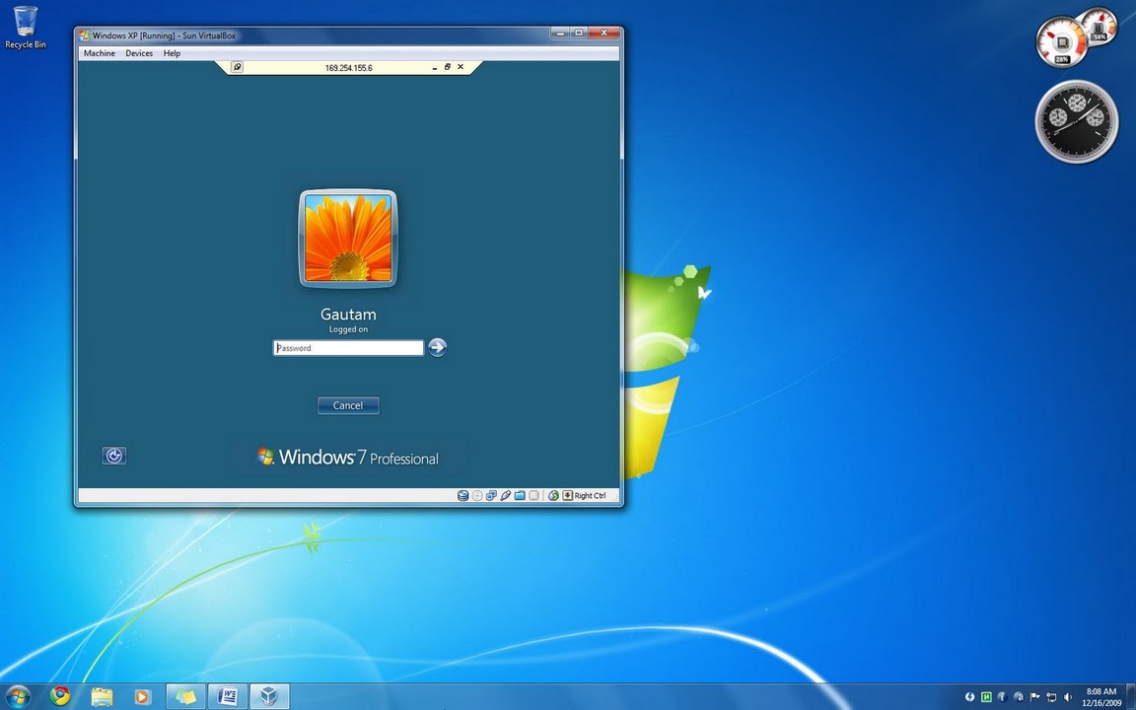Select the Gautam user account picture
Screen dimensions: 1136x710
[348, 239]
